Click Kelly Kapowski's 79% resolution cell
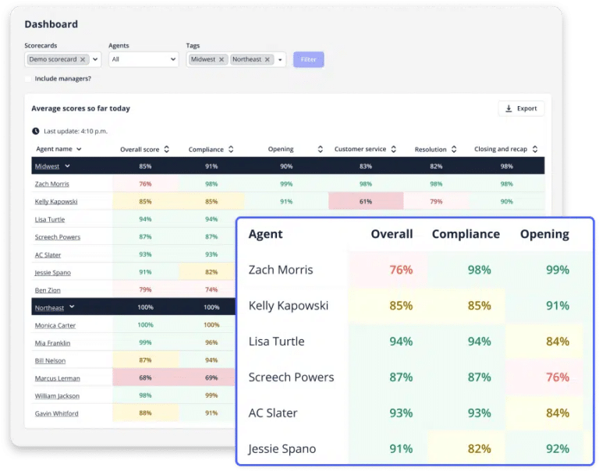This screenshot has height=471, width=599. 436,201
